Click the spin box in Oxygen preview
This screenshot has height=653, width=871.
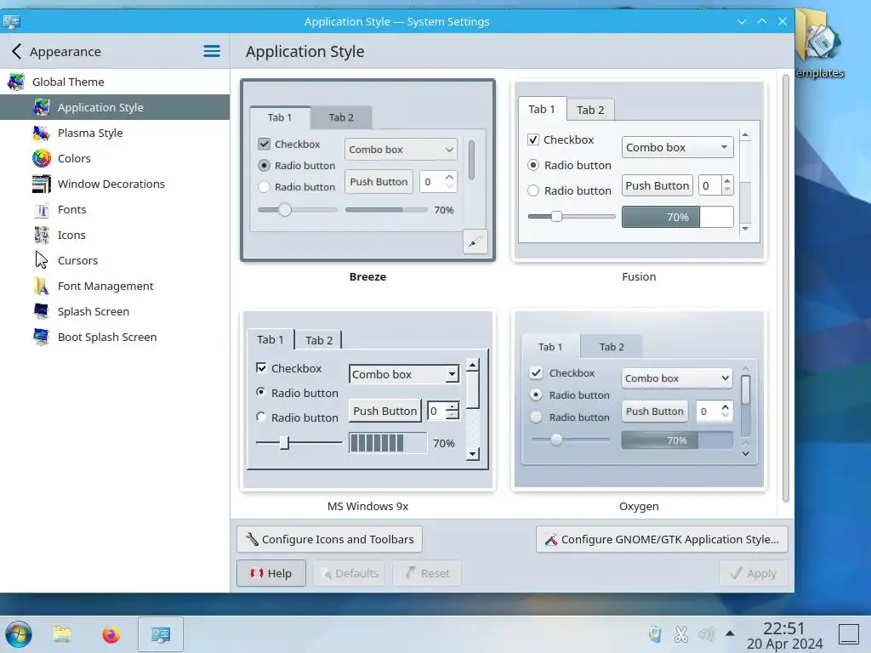click(x=714, y=412)
